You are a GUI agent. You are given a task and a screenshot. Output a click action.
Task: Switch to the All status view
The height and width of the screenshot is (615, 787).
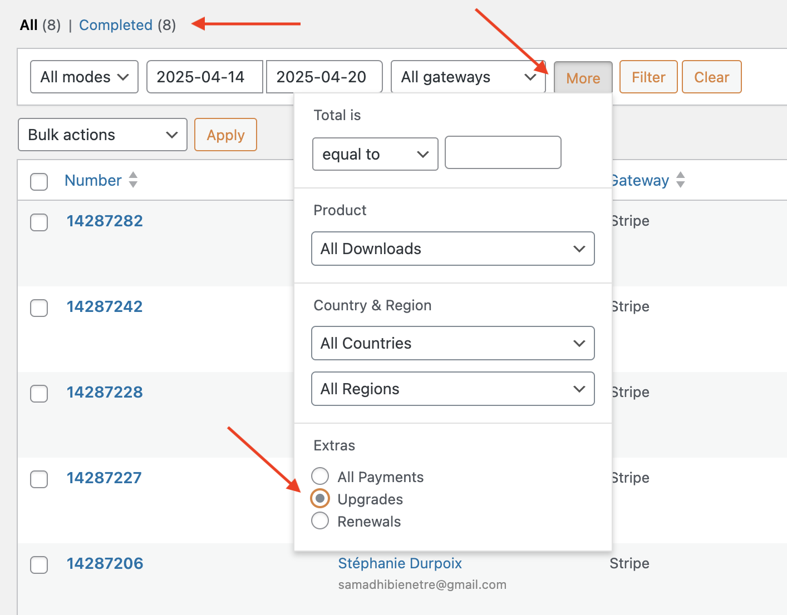[x=29, y=25]
